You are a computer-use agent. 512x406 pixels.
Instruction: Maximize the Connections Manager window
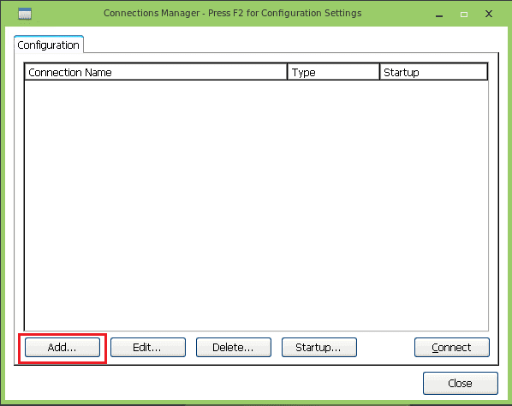(464, 15)
